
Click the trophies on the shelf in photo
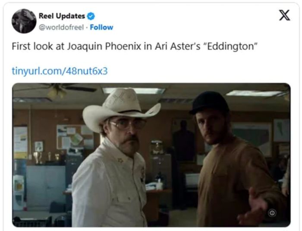[x=47, y=157]
